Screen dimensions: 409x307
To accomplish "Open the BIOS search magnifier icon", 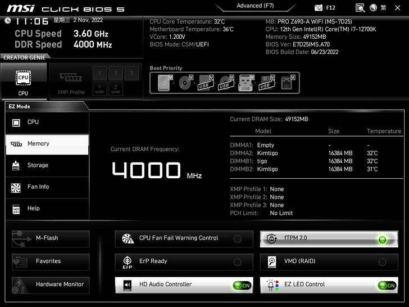I will 360,8.
